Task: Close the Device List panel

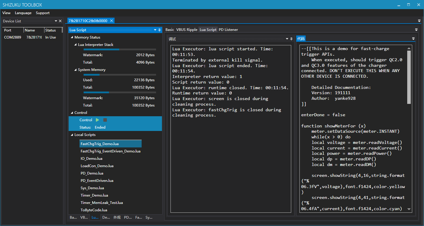Action: point(60,21)
